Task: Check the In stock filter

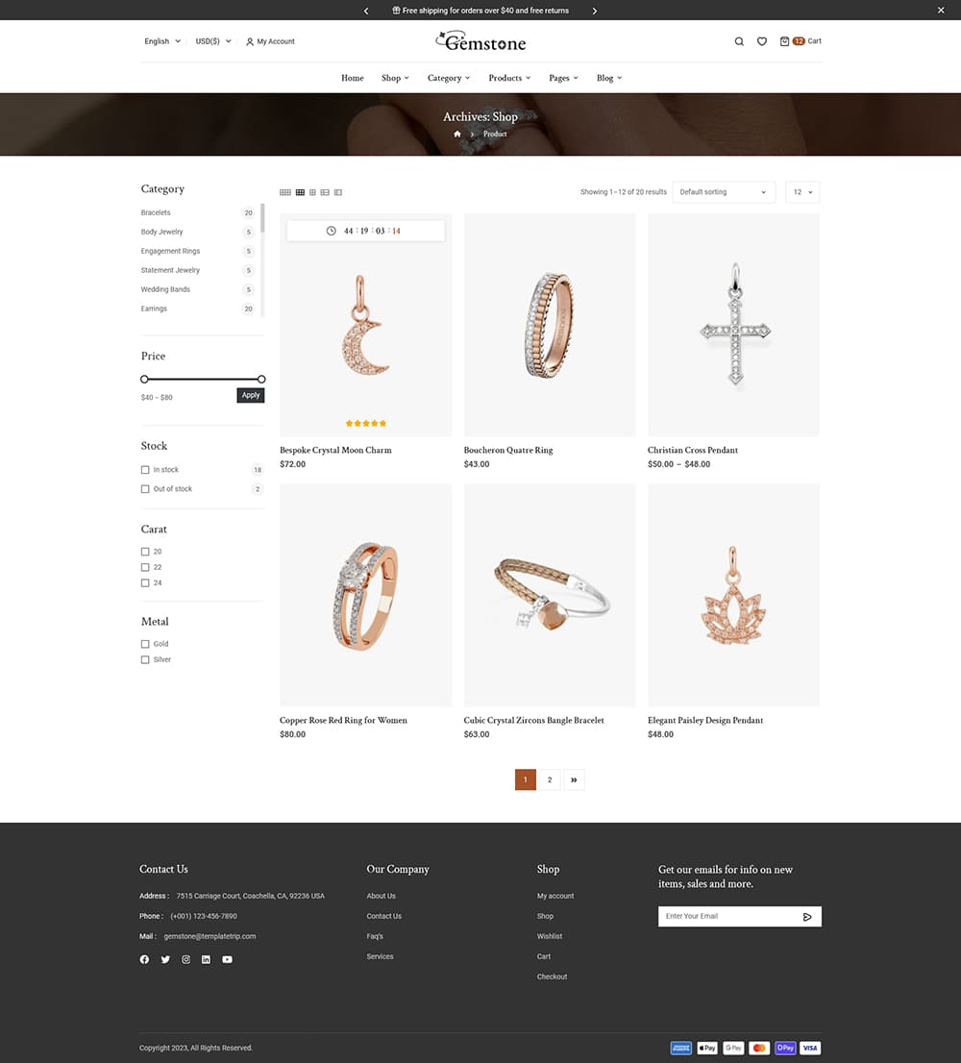Action: point(145,470)
